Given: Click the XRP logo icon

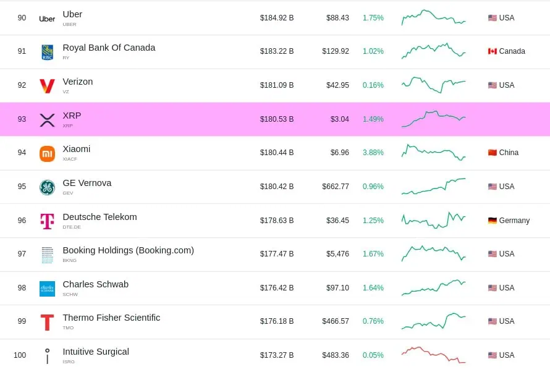Looking at the screenshot, I should pyautogui.click(x=47, y=120).
